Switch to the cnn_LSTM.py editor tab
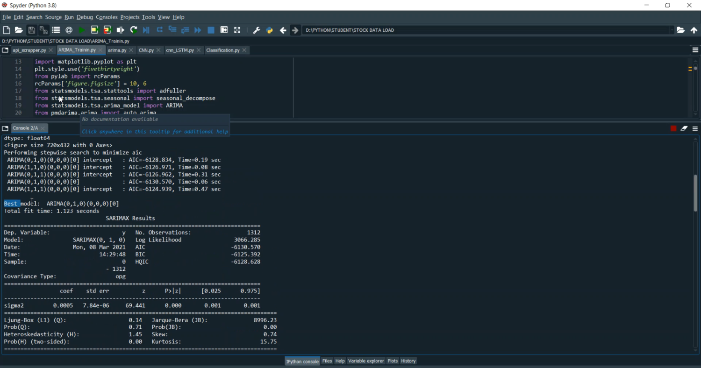701x368 pixels. [x=180, y=50]
